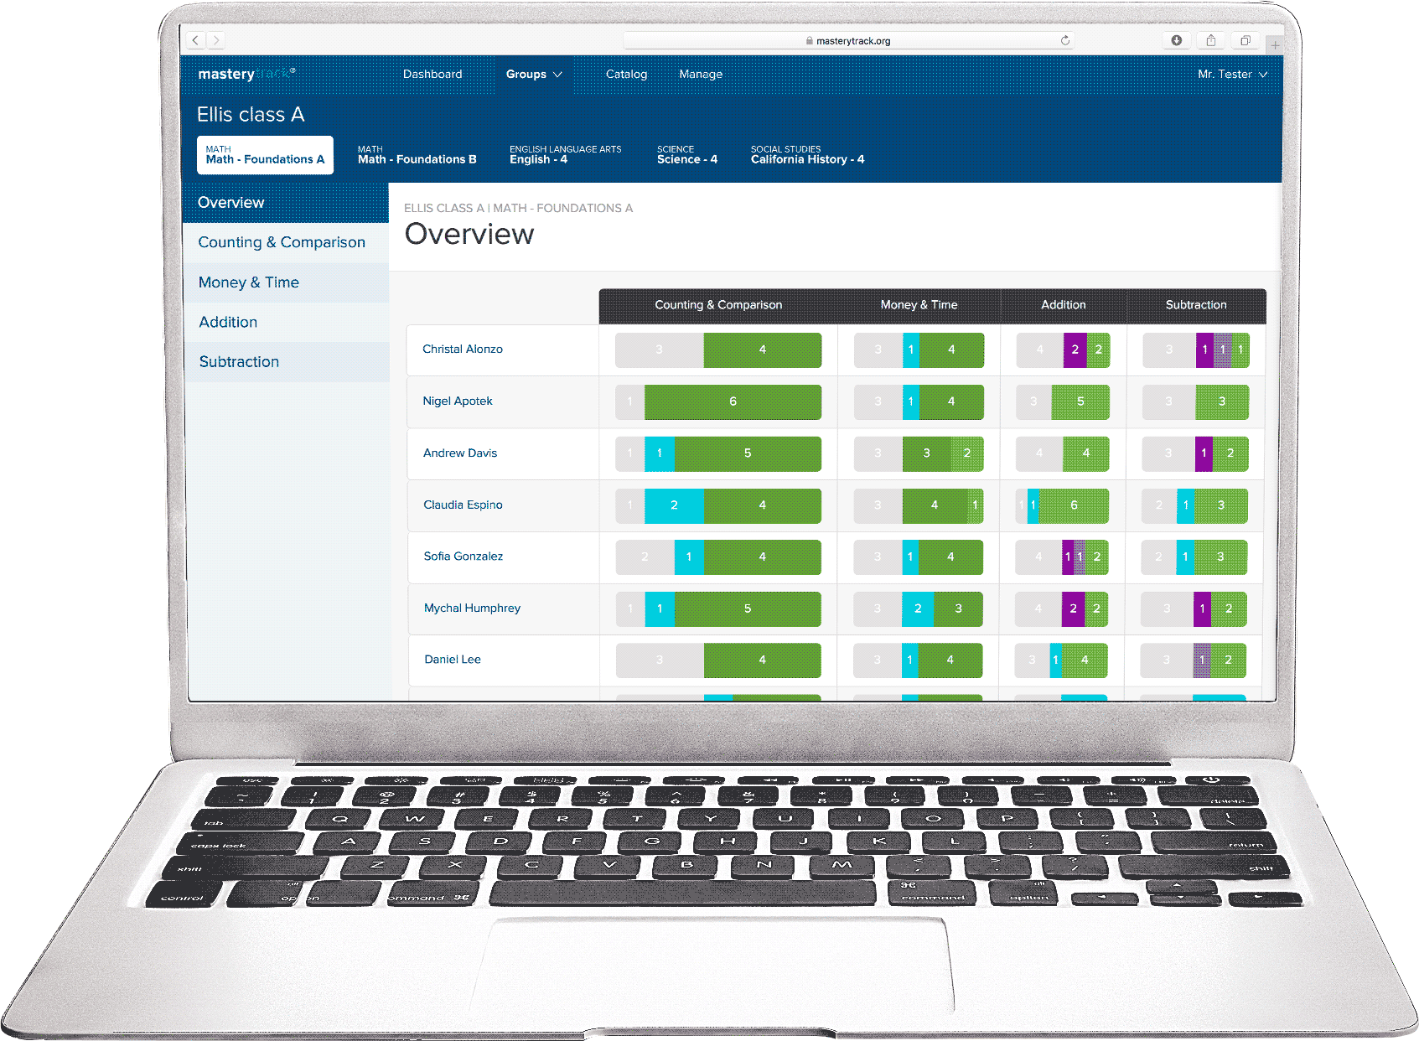The height and width of the screenshot is (1041, 1419).
Task: Open Money & Time in the sidebar
Action: [x=249, y=282]
